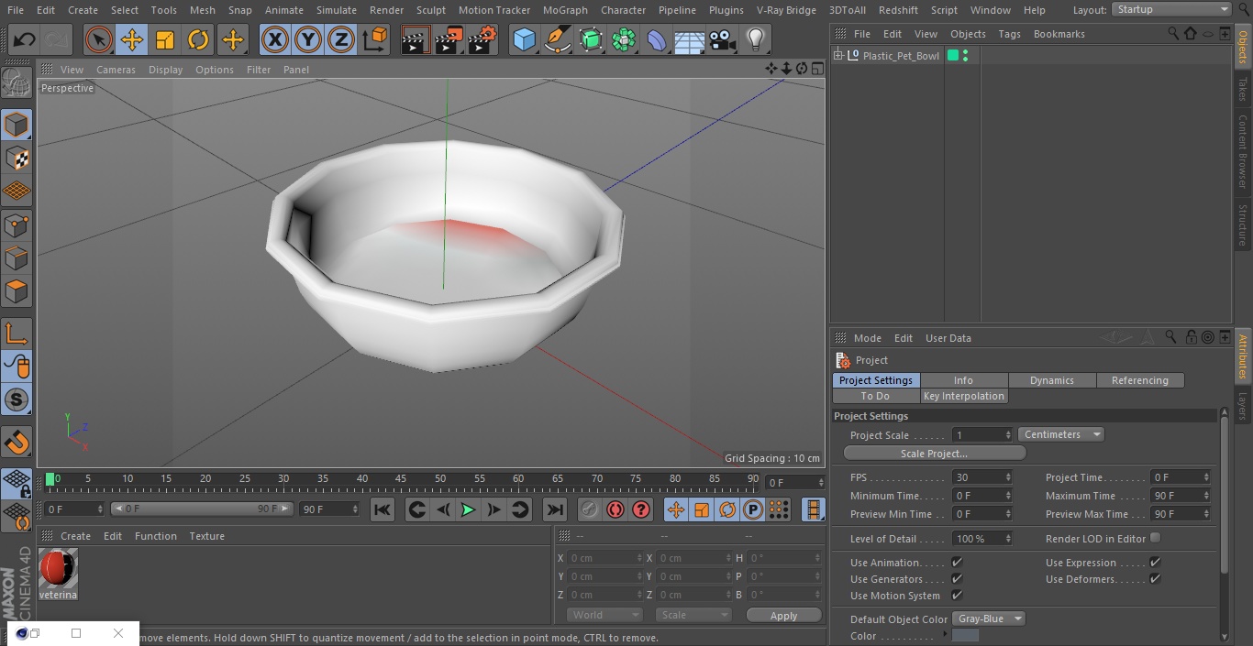Screen dimensions: 1253x646
Task: Click the Undo arrow icon
Action: coord(25,39)
